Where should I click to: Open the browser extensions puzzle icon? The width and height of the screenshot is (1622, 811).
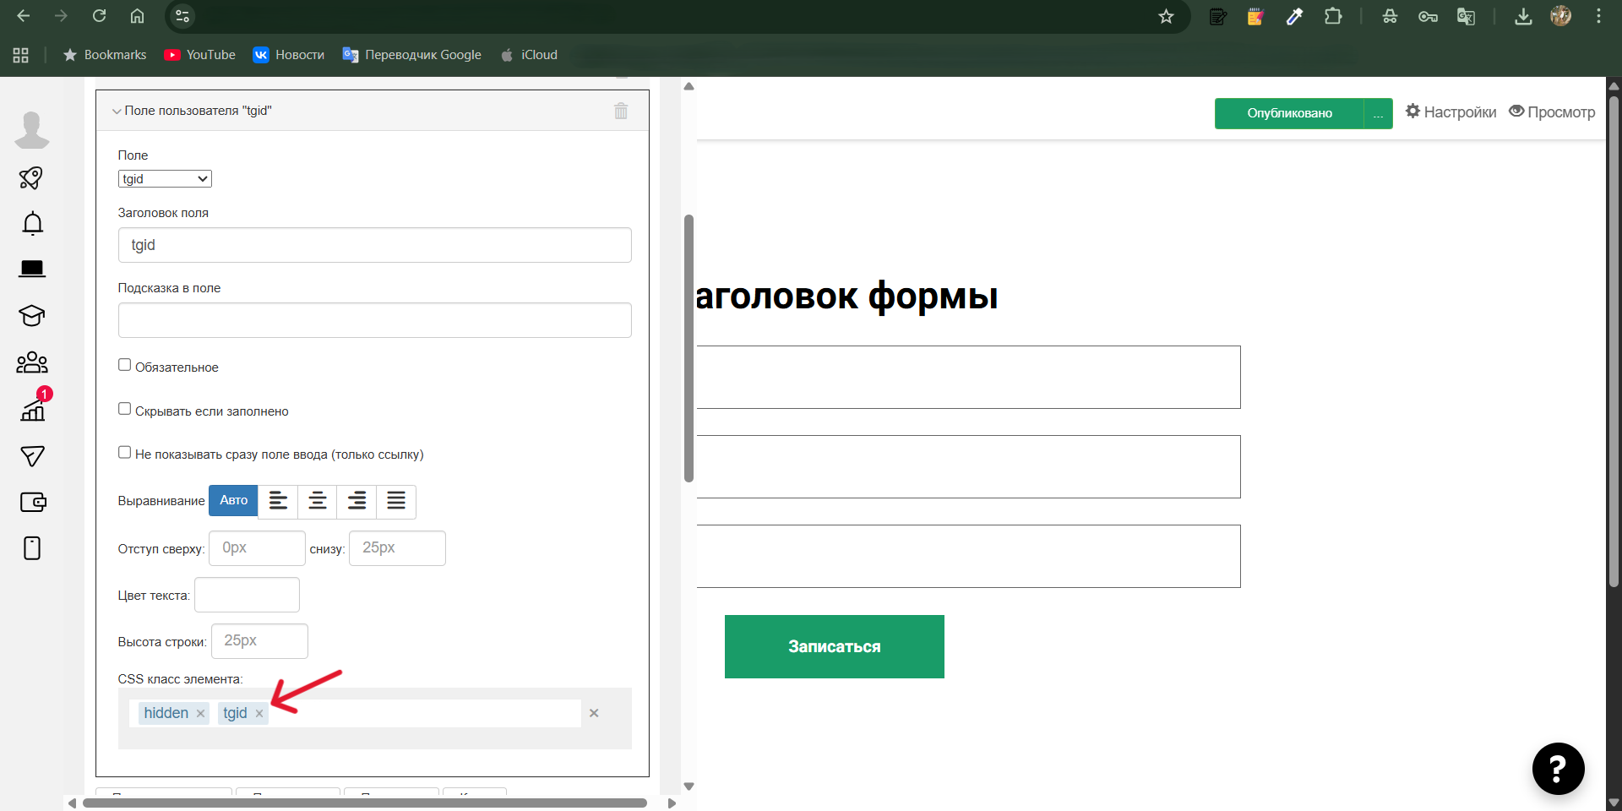point(1334,16)
